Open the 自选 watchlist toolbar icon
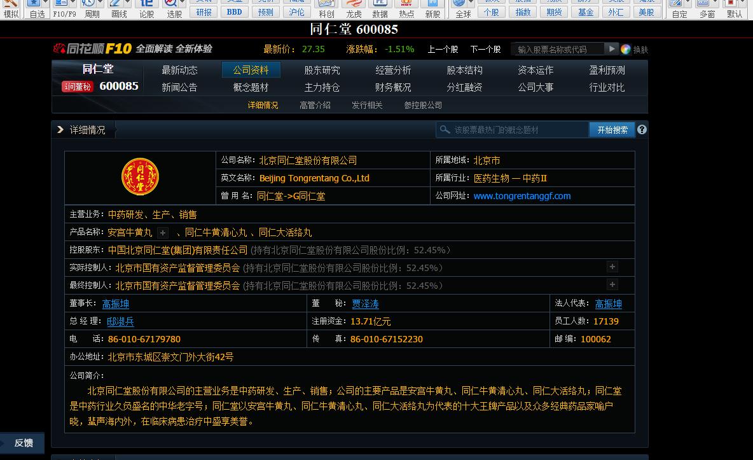The image size is (753, 460). tap(37, 5)
